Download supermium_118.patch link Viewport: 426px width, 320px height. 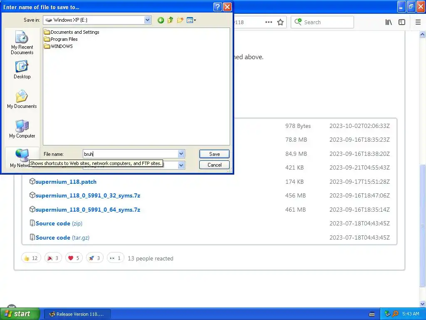pyautogui.click(x=66, y=182)
